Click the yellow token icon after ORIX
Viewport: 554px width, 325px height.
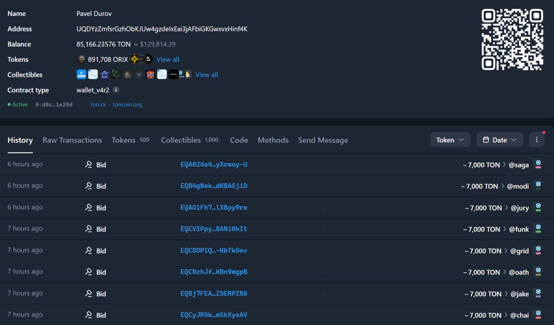tap(134, 59)
